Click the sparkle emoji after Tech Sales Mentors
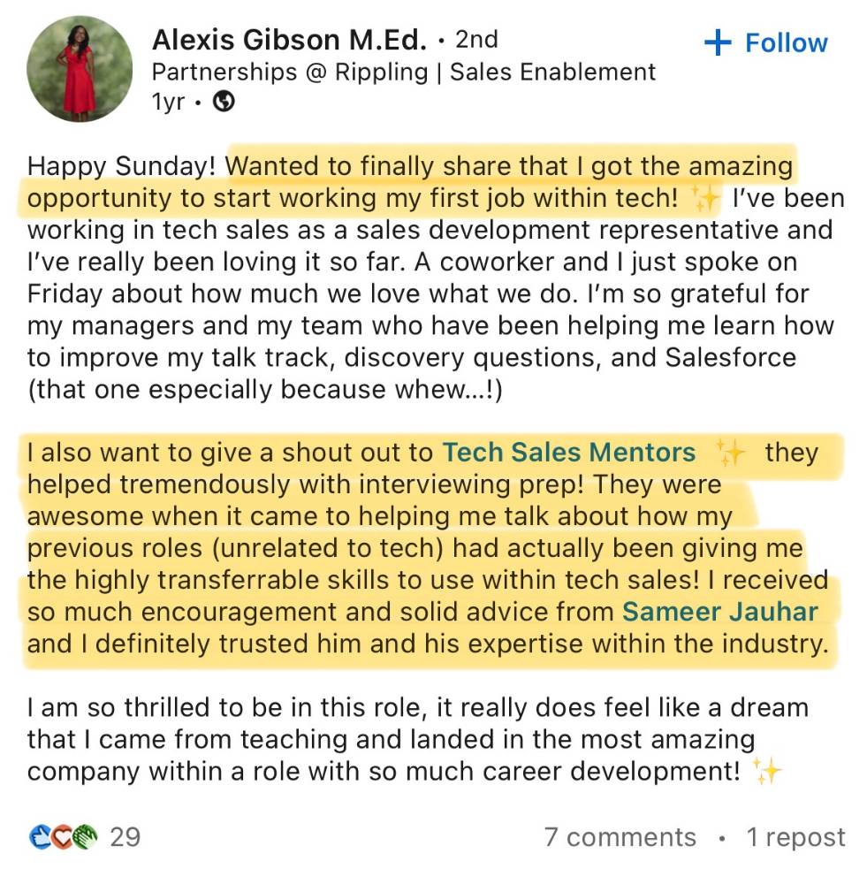 click(730, 453)
